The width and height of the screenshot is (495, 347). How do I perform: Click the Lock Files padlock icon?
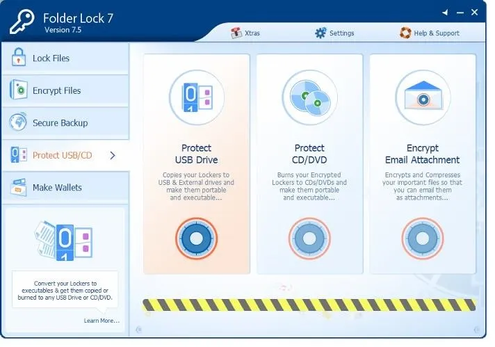tap(18, 57)
